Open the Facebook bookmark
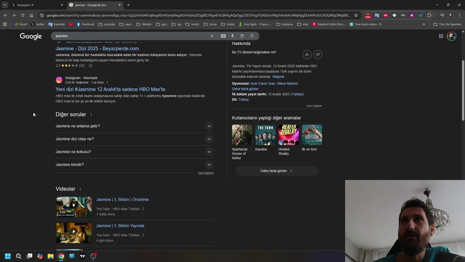The height and width of the screenshot is (262, 465). [x=85, y=24]
